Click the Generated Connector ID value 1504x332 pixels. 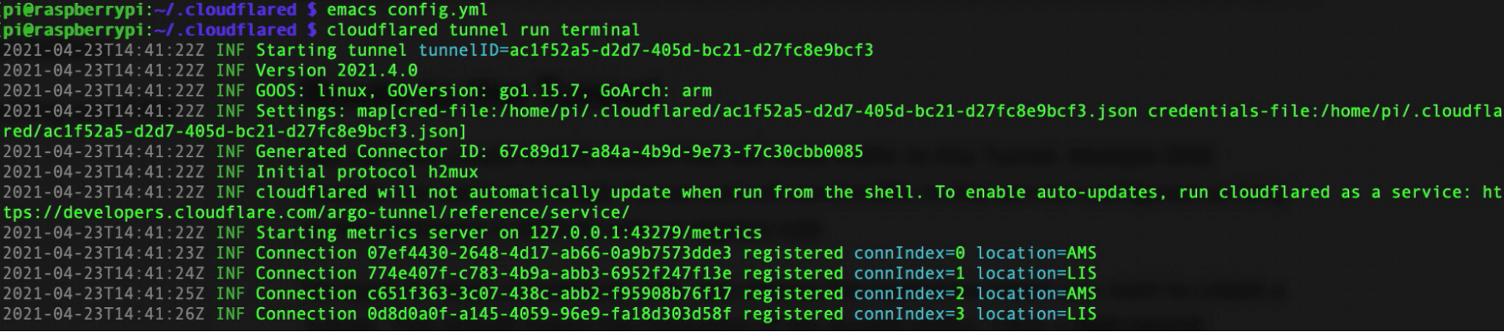pos(682,152)
